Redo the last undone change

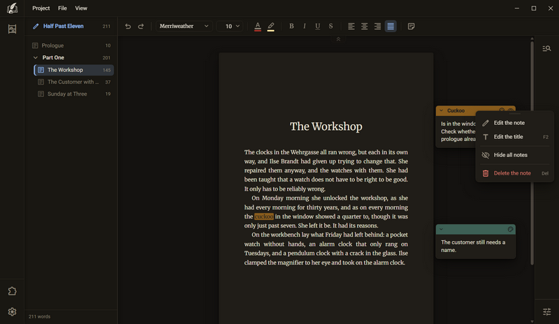pos(141,26)
